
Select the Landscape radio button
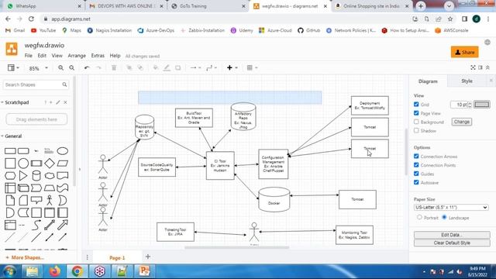pyautogui.click(x=444, y=217)
